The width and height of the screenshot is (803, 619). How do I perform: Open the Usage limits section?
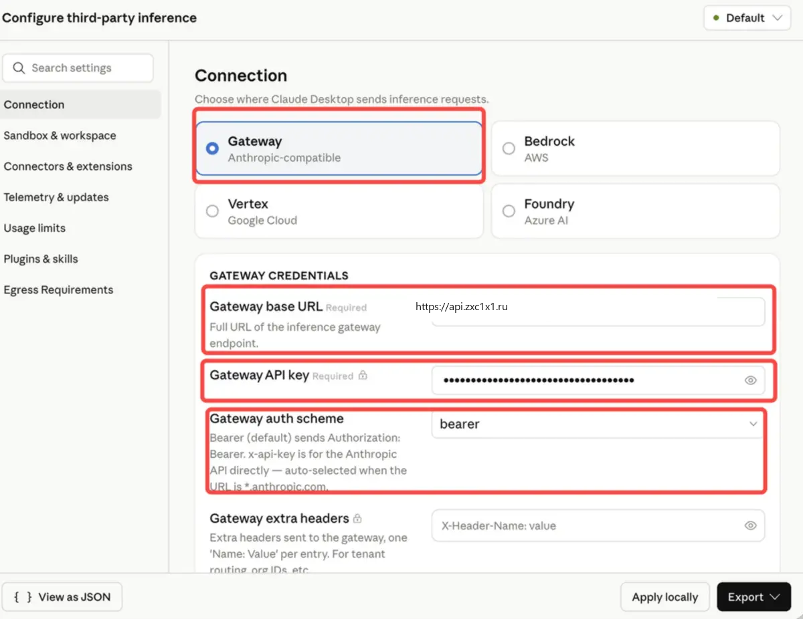35,228
